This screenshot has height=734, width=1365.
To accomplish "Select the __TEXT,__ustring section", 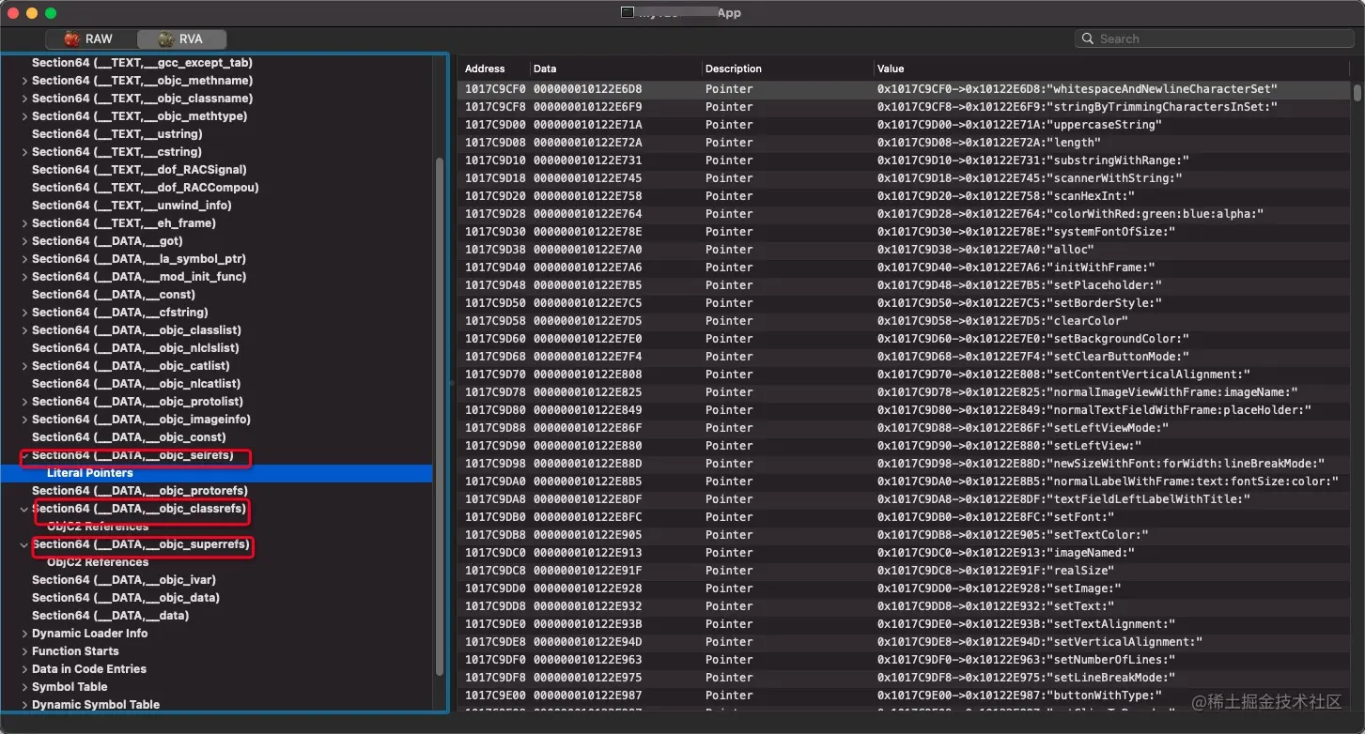I will 116,134.
